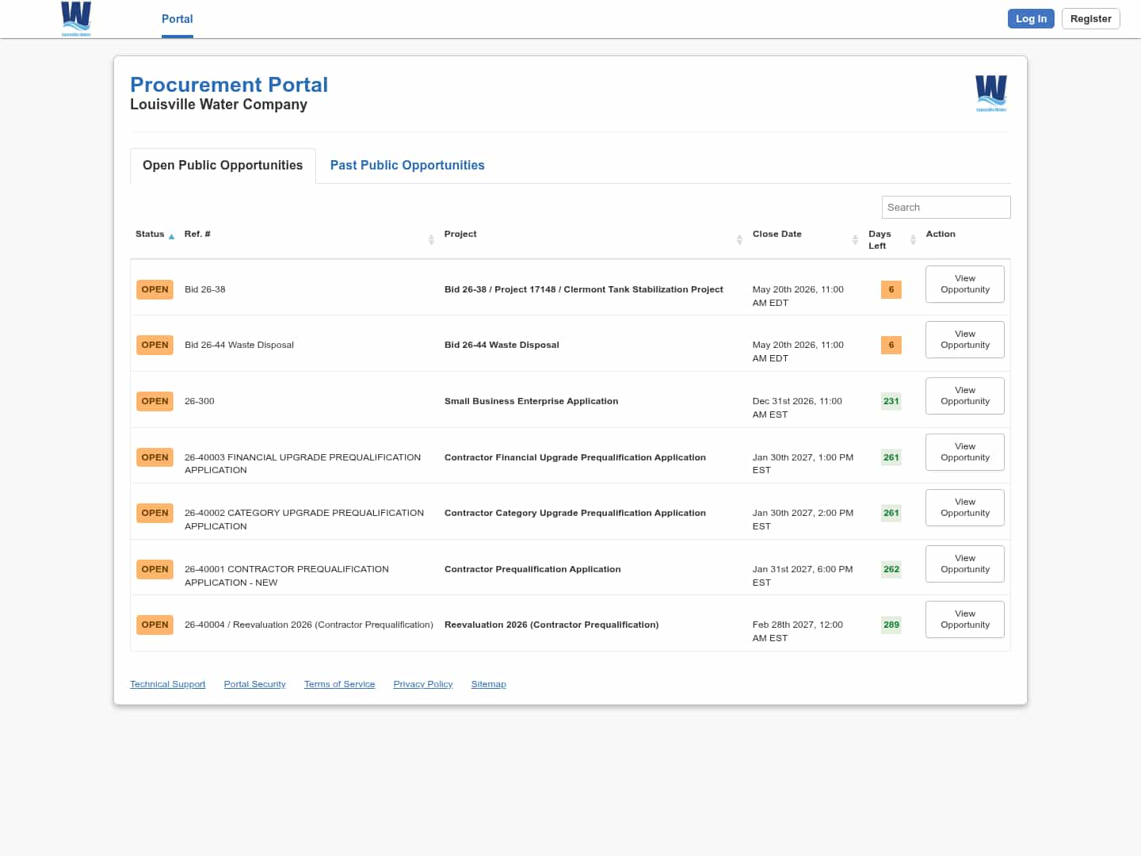Image resolution: width=1141 pixels, height=856 pixels.
Task: Click project Reevaluation 2026 (Contractor Prequalification)
Action: 551,625
